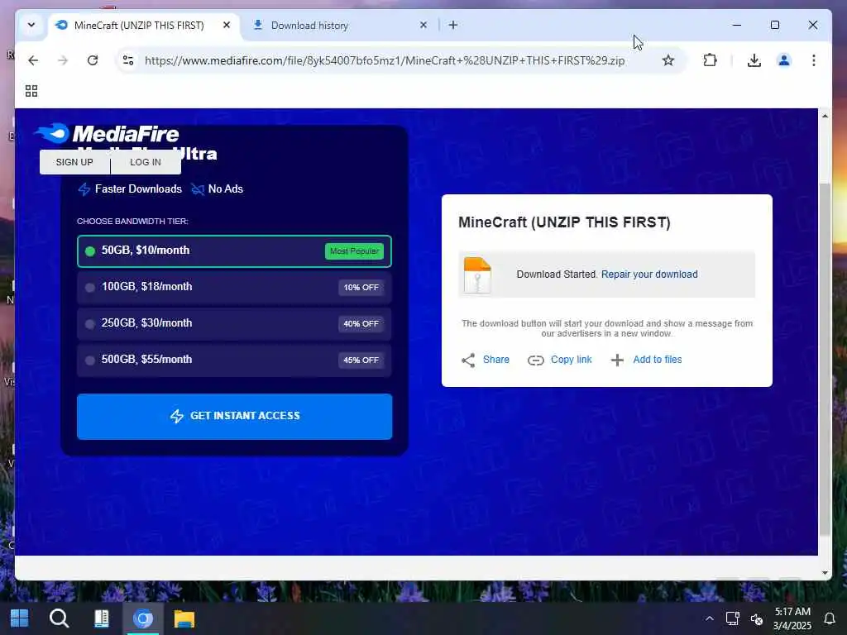Close the MineCraft (UNZIP THIS FIRST) tab
The width and height of the screenshot is (847, 635).
[x=227, y=25]
